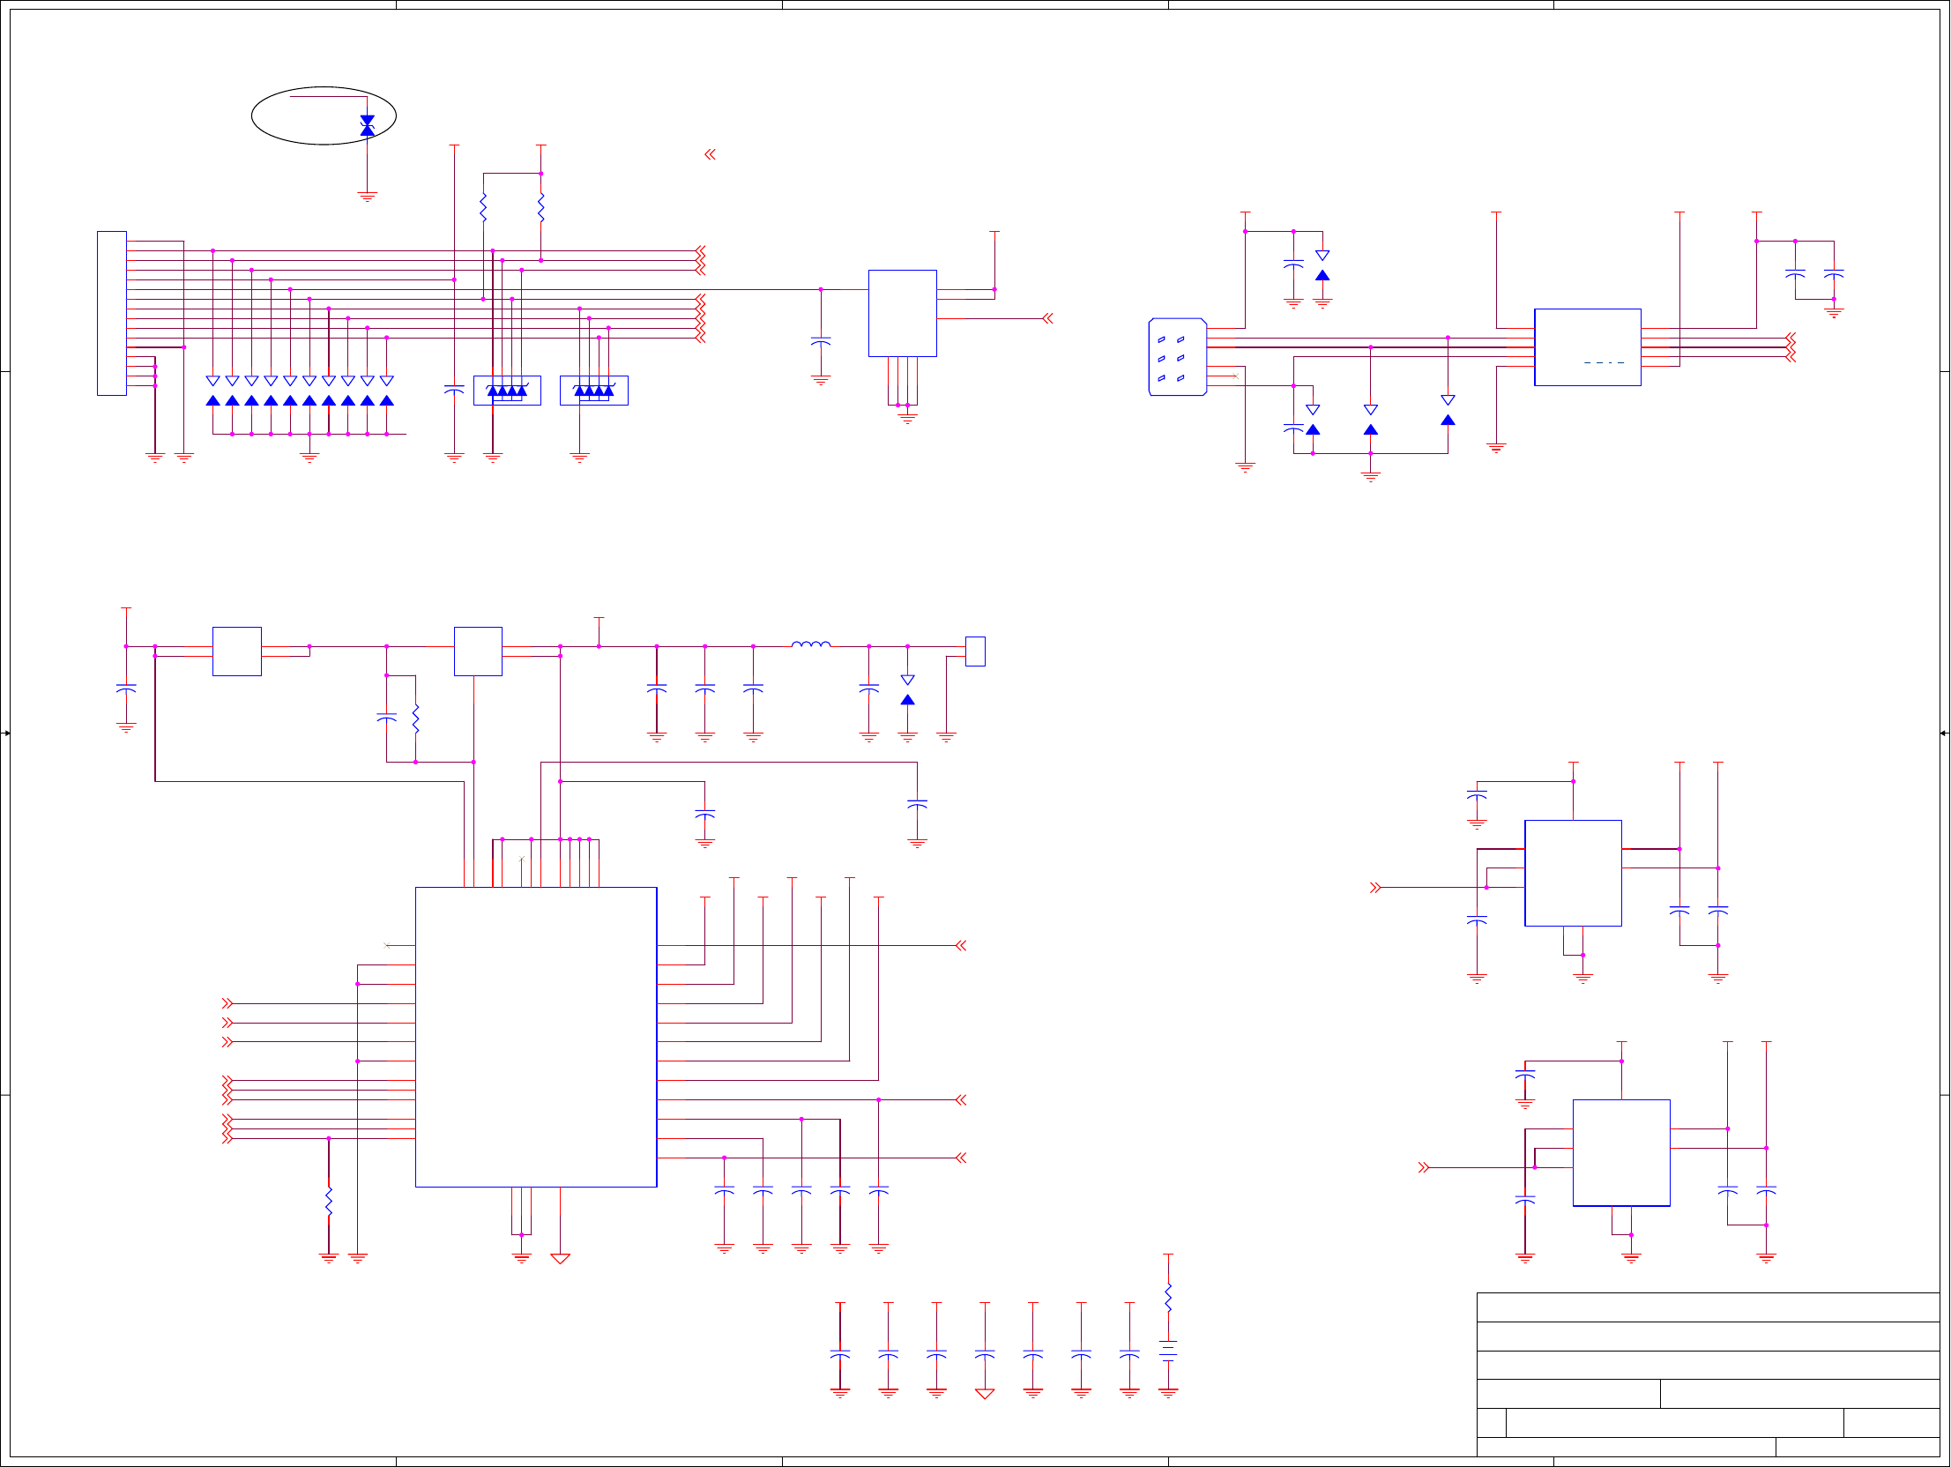This screenshot has width=1951, height=1467.
Task: Select the right four-diode array box
Action: pyautogui.click(x=593, y=390)
